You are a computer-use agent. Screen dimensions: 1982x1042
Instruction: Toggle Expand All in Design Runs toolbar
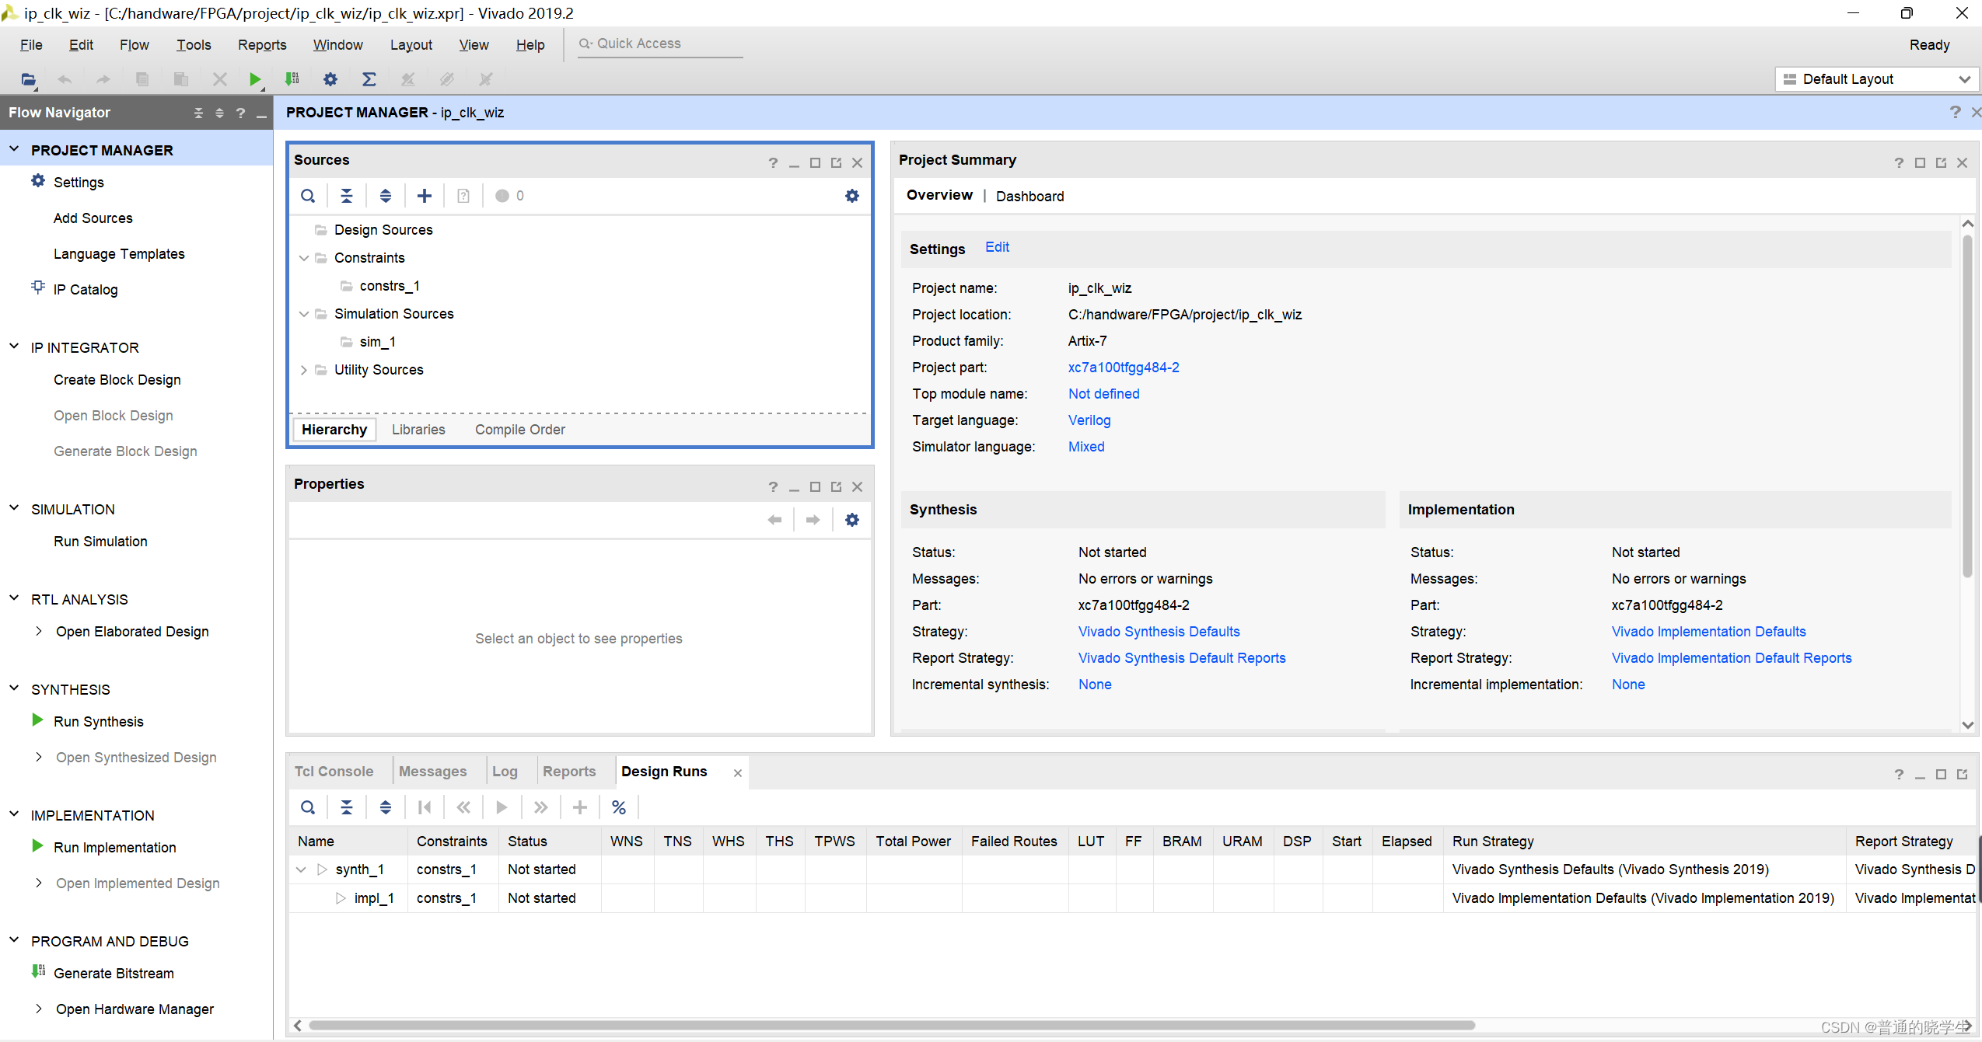pyautogui.click(x=386, y=807)
